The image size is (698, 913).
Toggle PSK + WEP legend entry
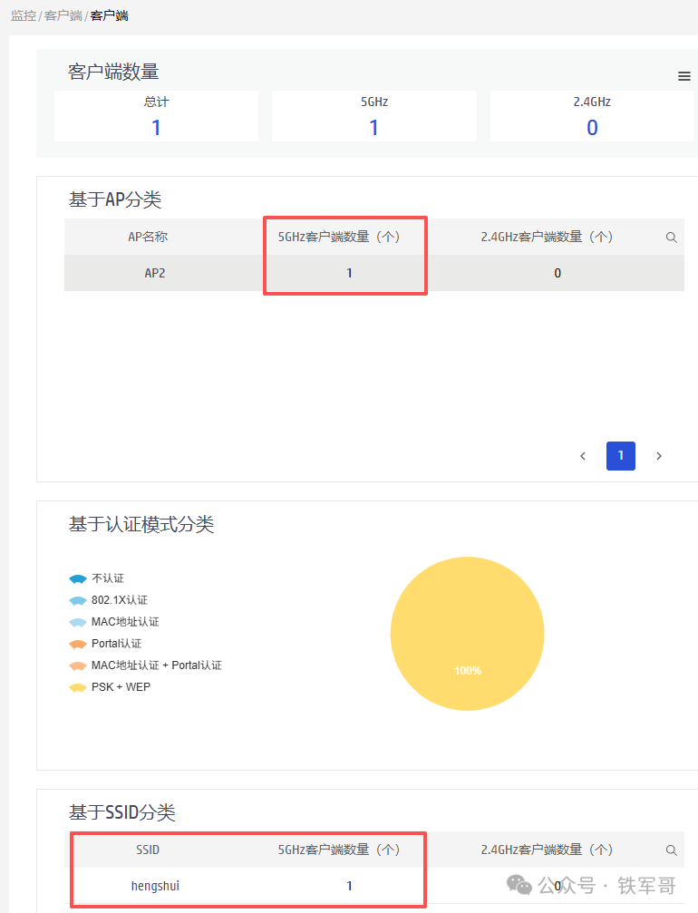pos(110,687)
